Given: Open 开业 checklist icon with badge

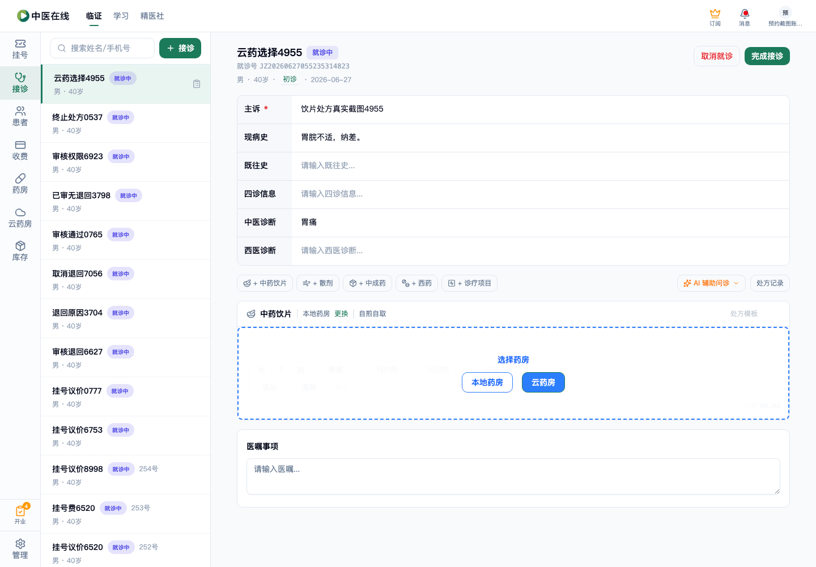Looking at the screenshot, I should point(20,514).
